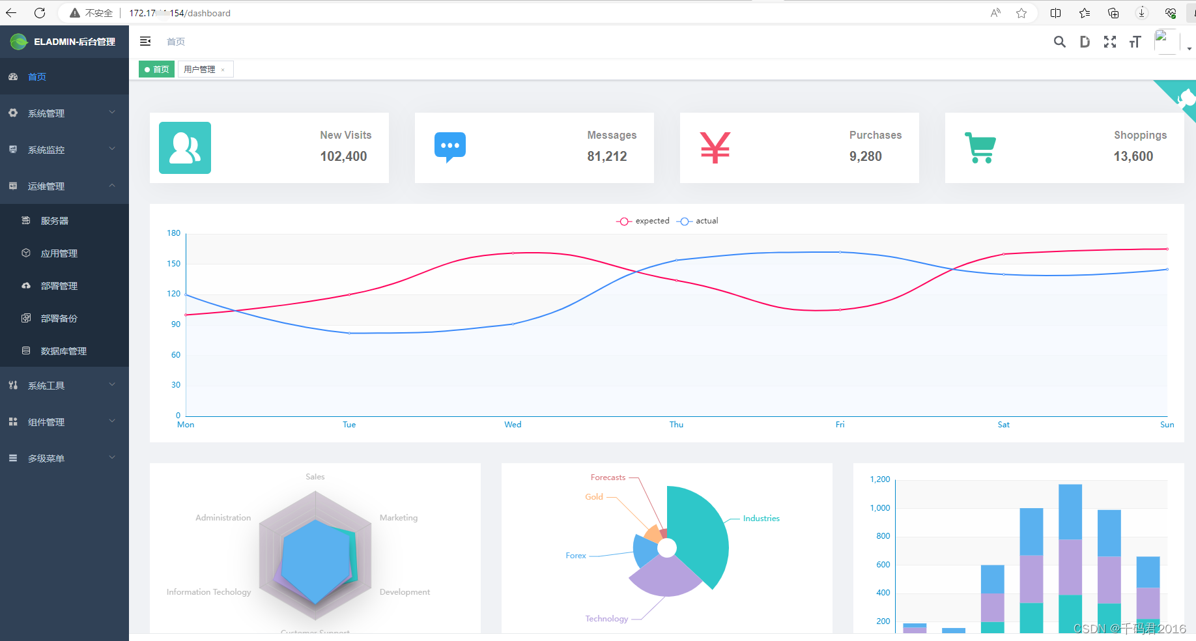Expand the 系统监控 menu

[64, 149]
